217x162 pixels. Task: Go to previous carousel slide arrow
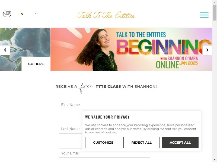[x=5, y=50]
